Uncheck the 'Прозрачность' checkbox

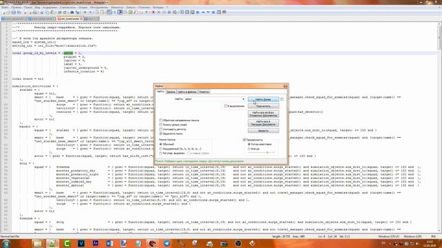click(x=244, y=140)
